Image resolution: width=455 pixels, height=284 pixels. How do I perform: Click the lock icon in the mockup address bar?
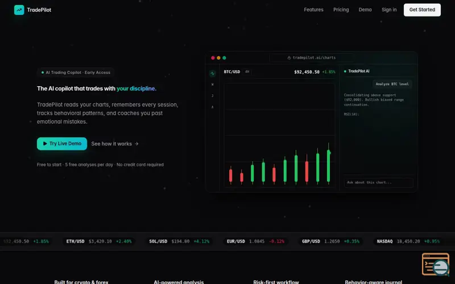coord(289,58)
